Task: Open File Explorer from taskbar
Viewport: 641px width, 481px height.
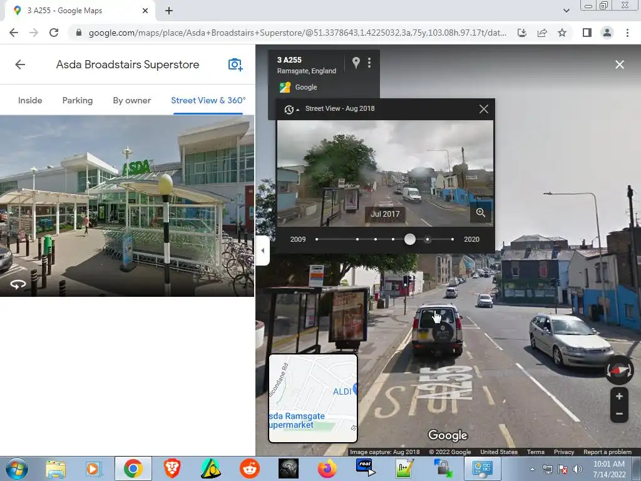Action: [x=56, y=468]
